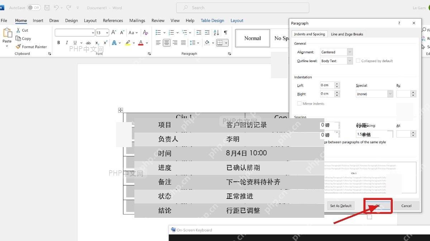Click the table move handle
Viewport: 430px width, 241px height.
[120, 110]
